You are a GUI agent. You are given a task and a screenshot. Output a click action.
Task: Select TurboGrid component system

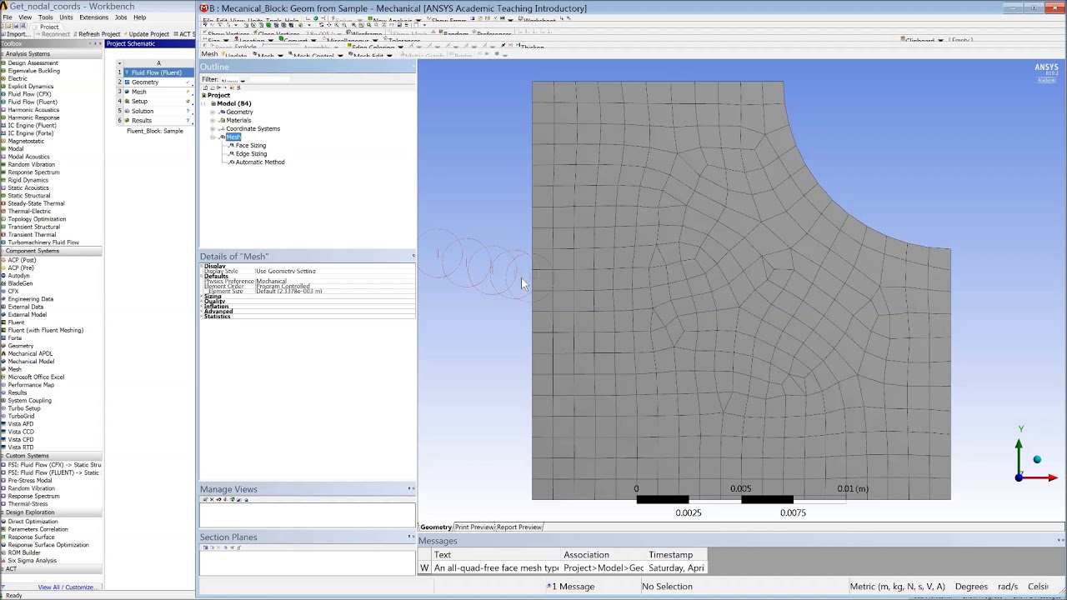click(x=21, y=416)
